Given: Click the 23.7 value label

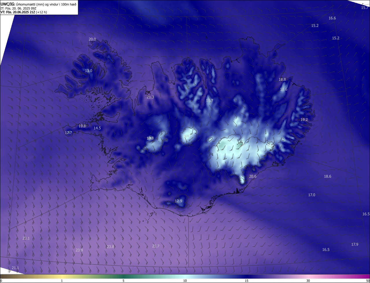Looking at the screenshot, I should [x=156, y=246].
